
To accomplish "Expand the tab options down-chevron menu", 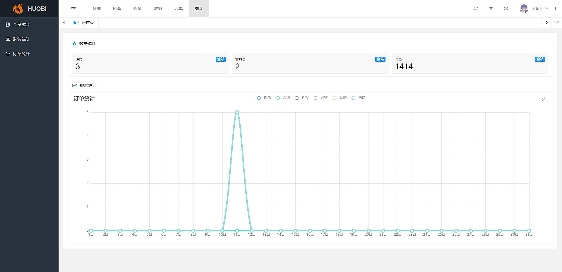I will pos(557,23).
